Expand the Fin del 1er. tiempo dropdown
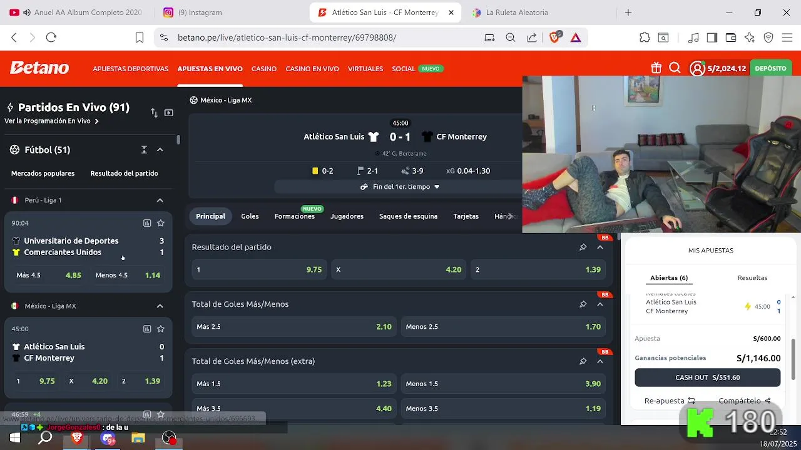 [400, 187]
